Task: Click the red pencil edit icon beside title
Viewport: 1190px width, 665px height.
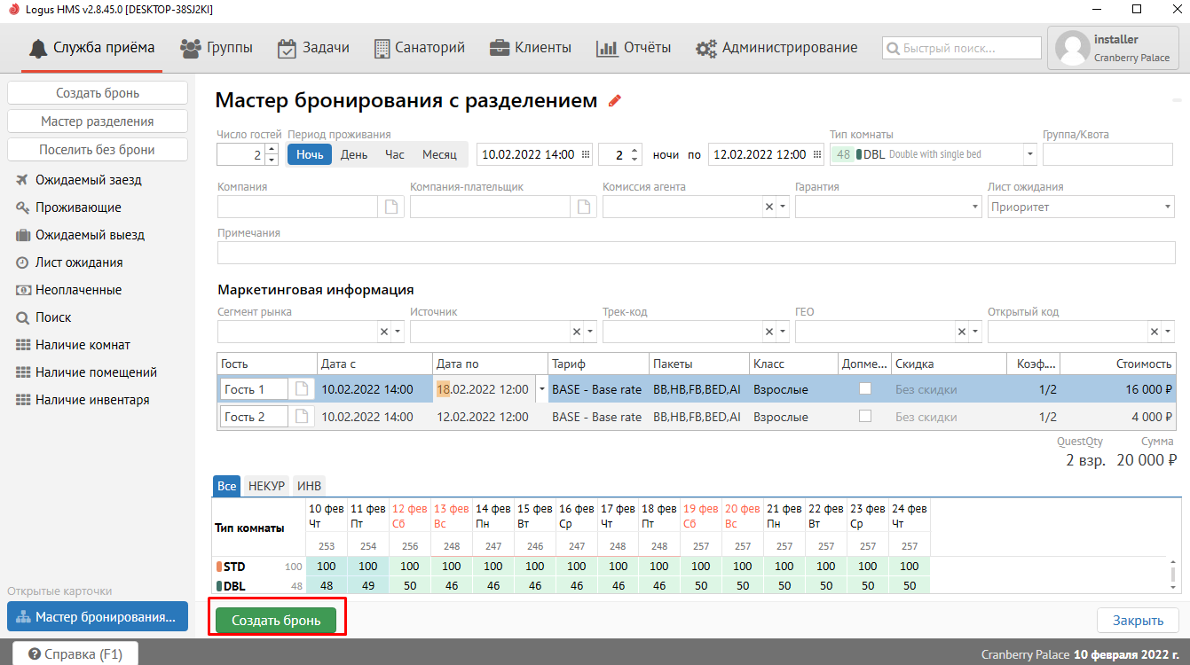Action: pos(615,101)
